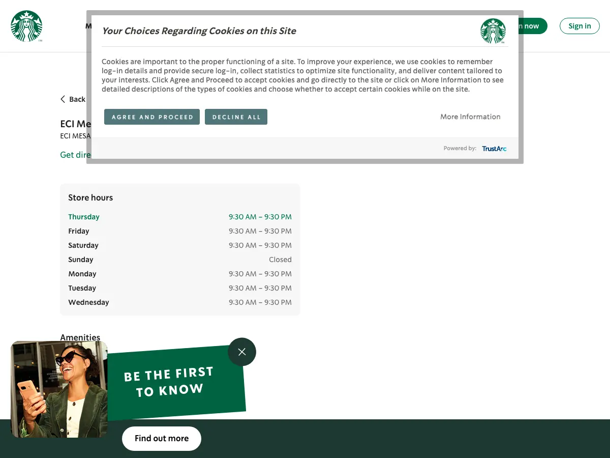Click Wednesday's 9:30 AM – 9:30 PM hours
The width and height of the screenshot is (610, 458).
(260, 302)
